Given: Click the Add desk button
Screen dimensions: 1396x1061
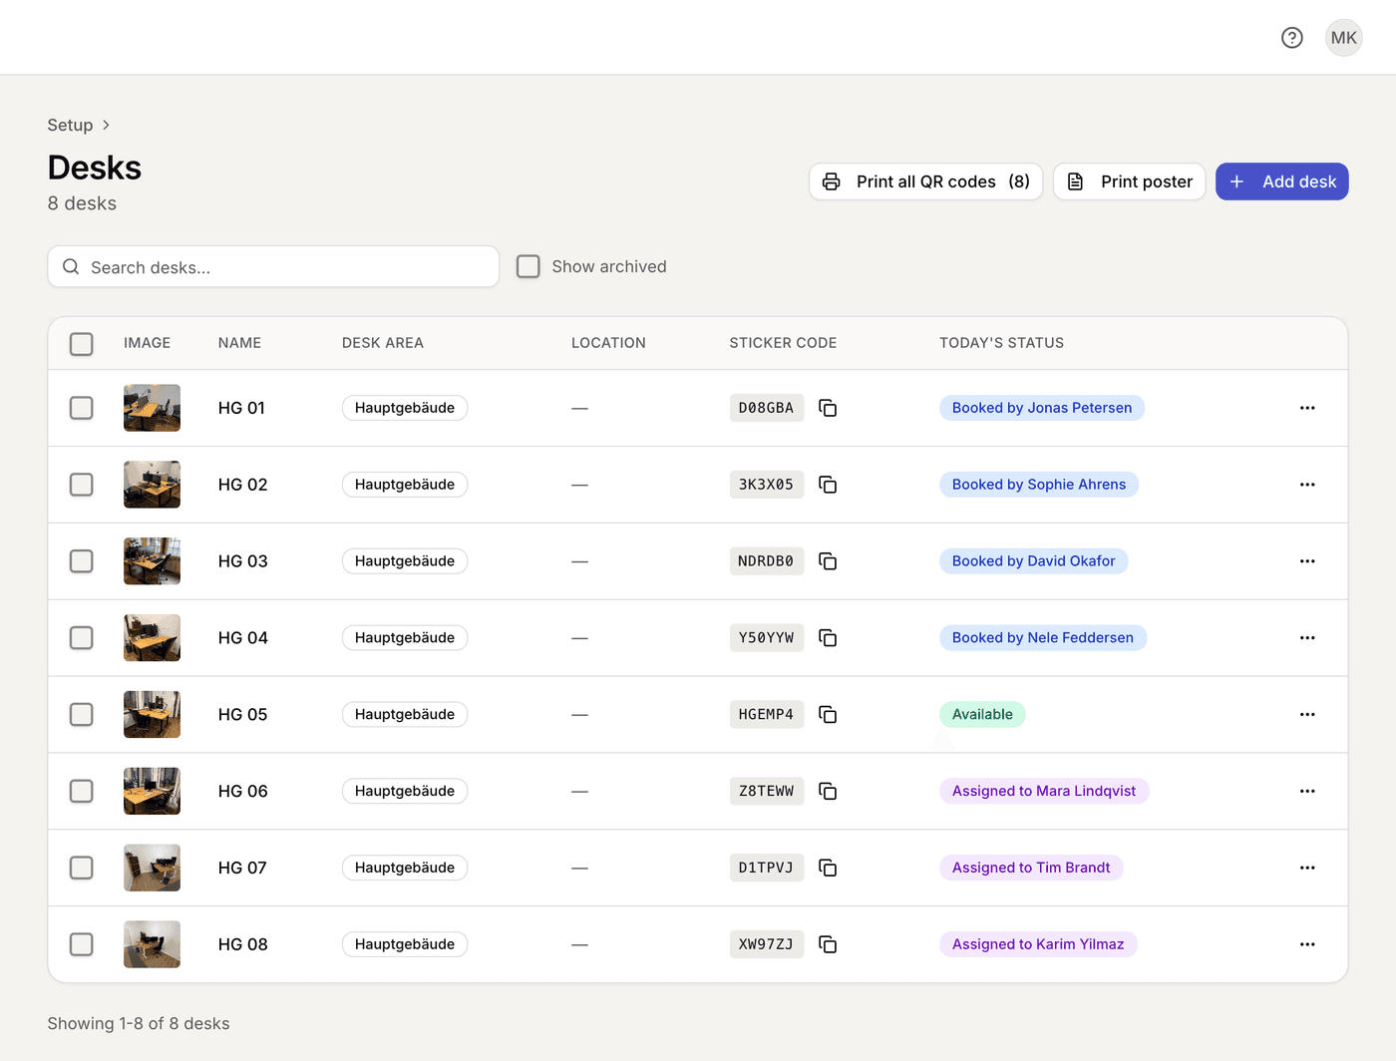Looking at the screenshot, I should (x=1282, y=181).
